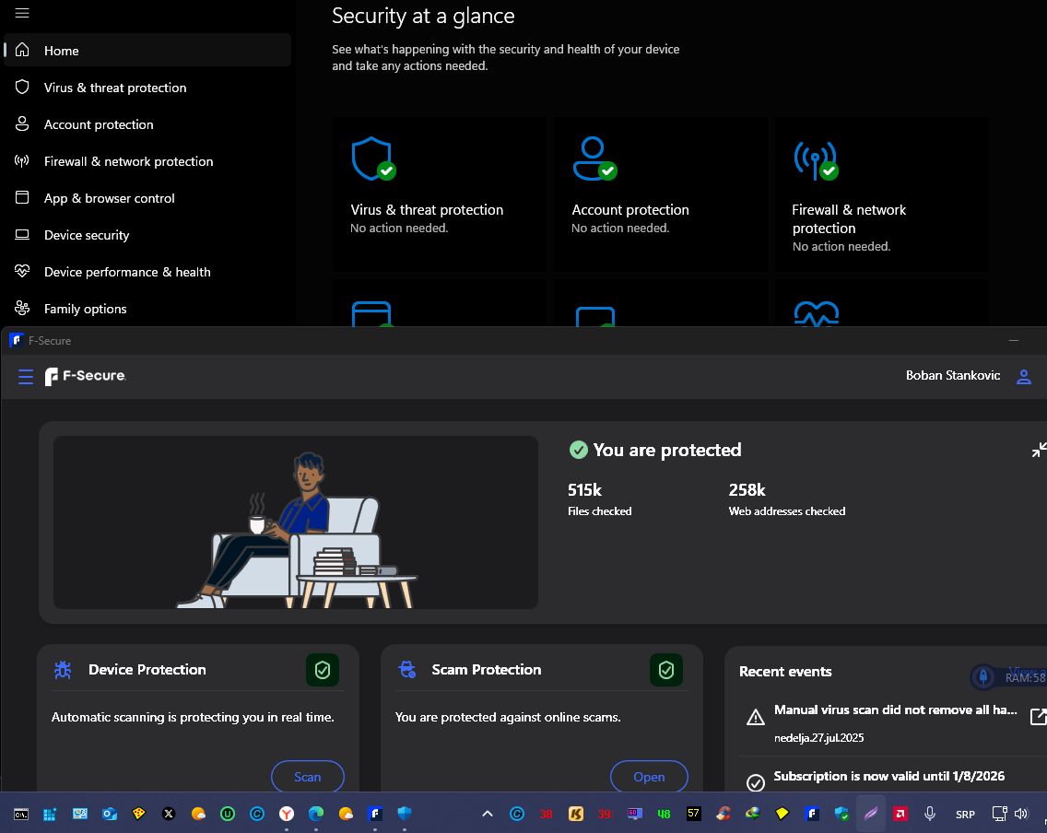Collapse Windows Security navigation hamburger menu

22,13
